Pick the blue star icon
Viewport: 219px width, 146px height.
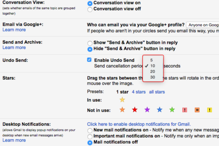(x=160, y=110)
